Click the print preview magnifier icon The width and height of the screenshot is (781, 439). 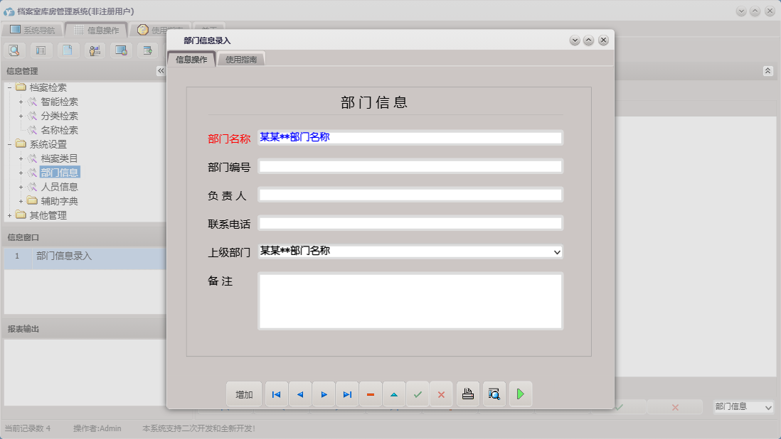click(x=494, y=394)
